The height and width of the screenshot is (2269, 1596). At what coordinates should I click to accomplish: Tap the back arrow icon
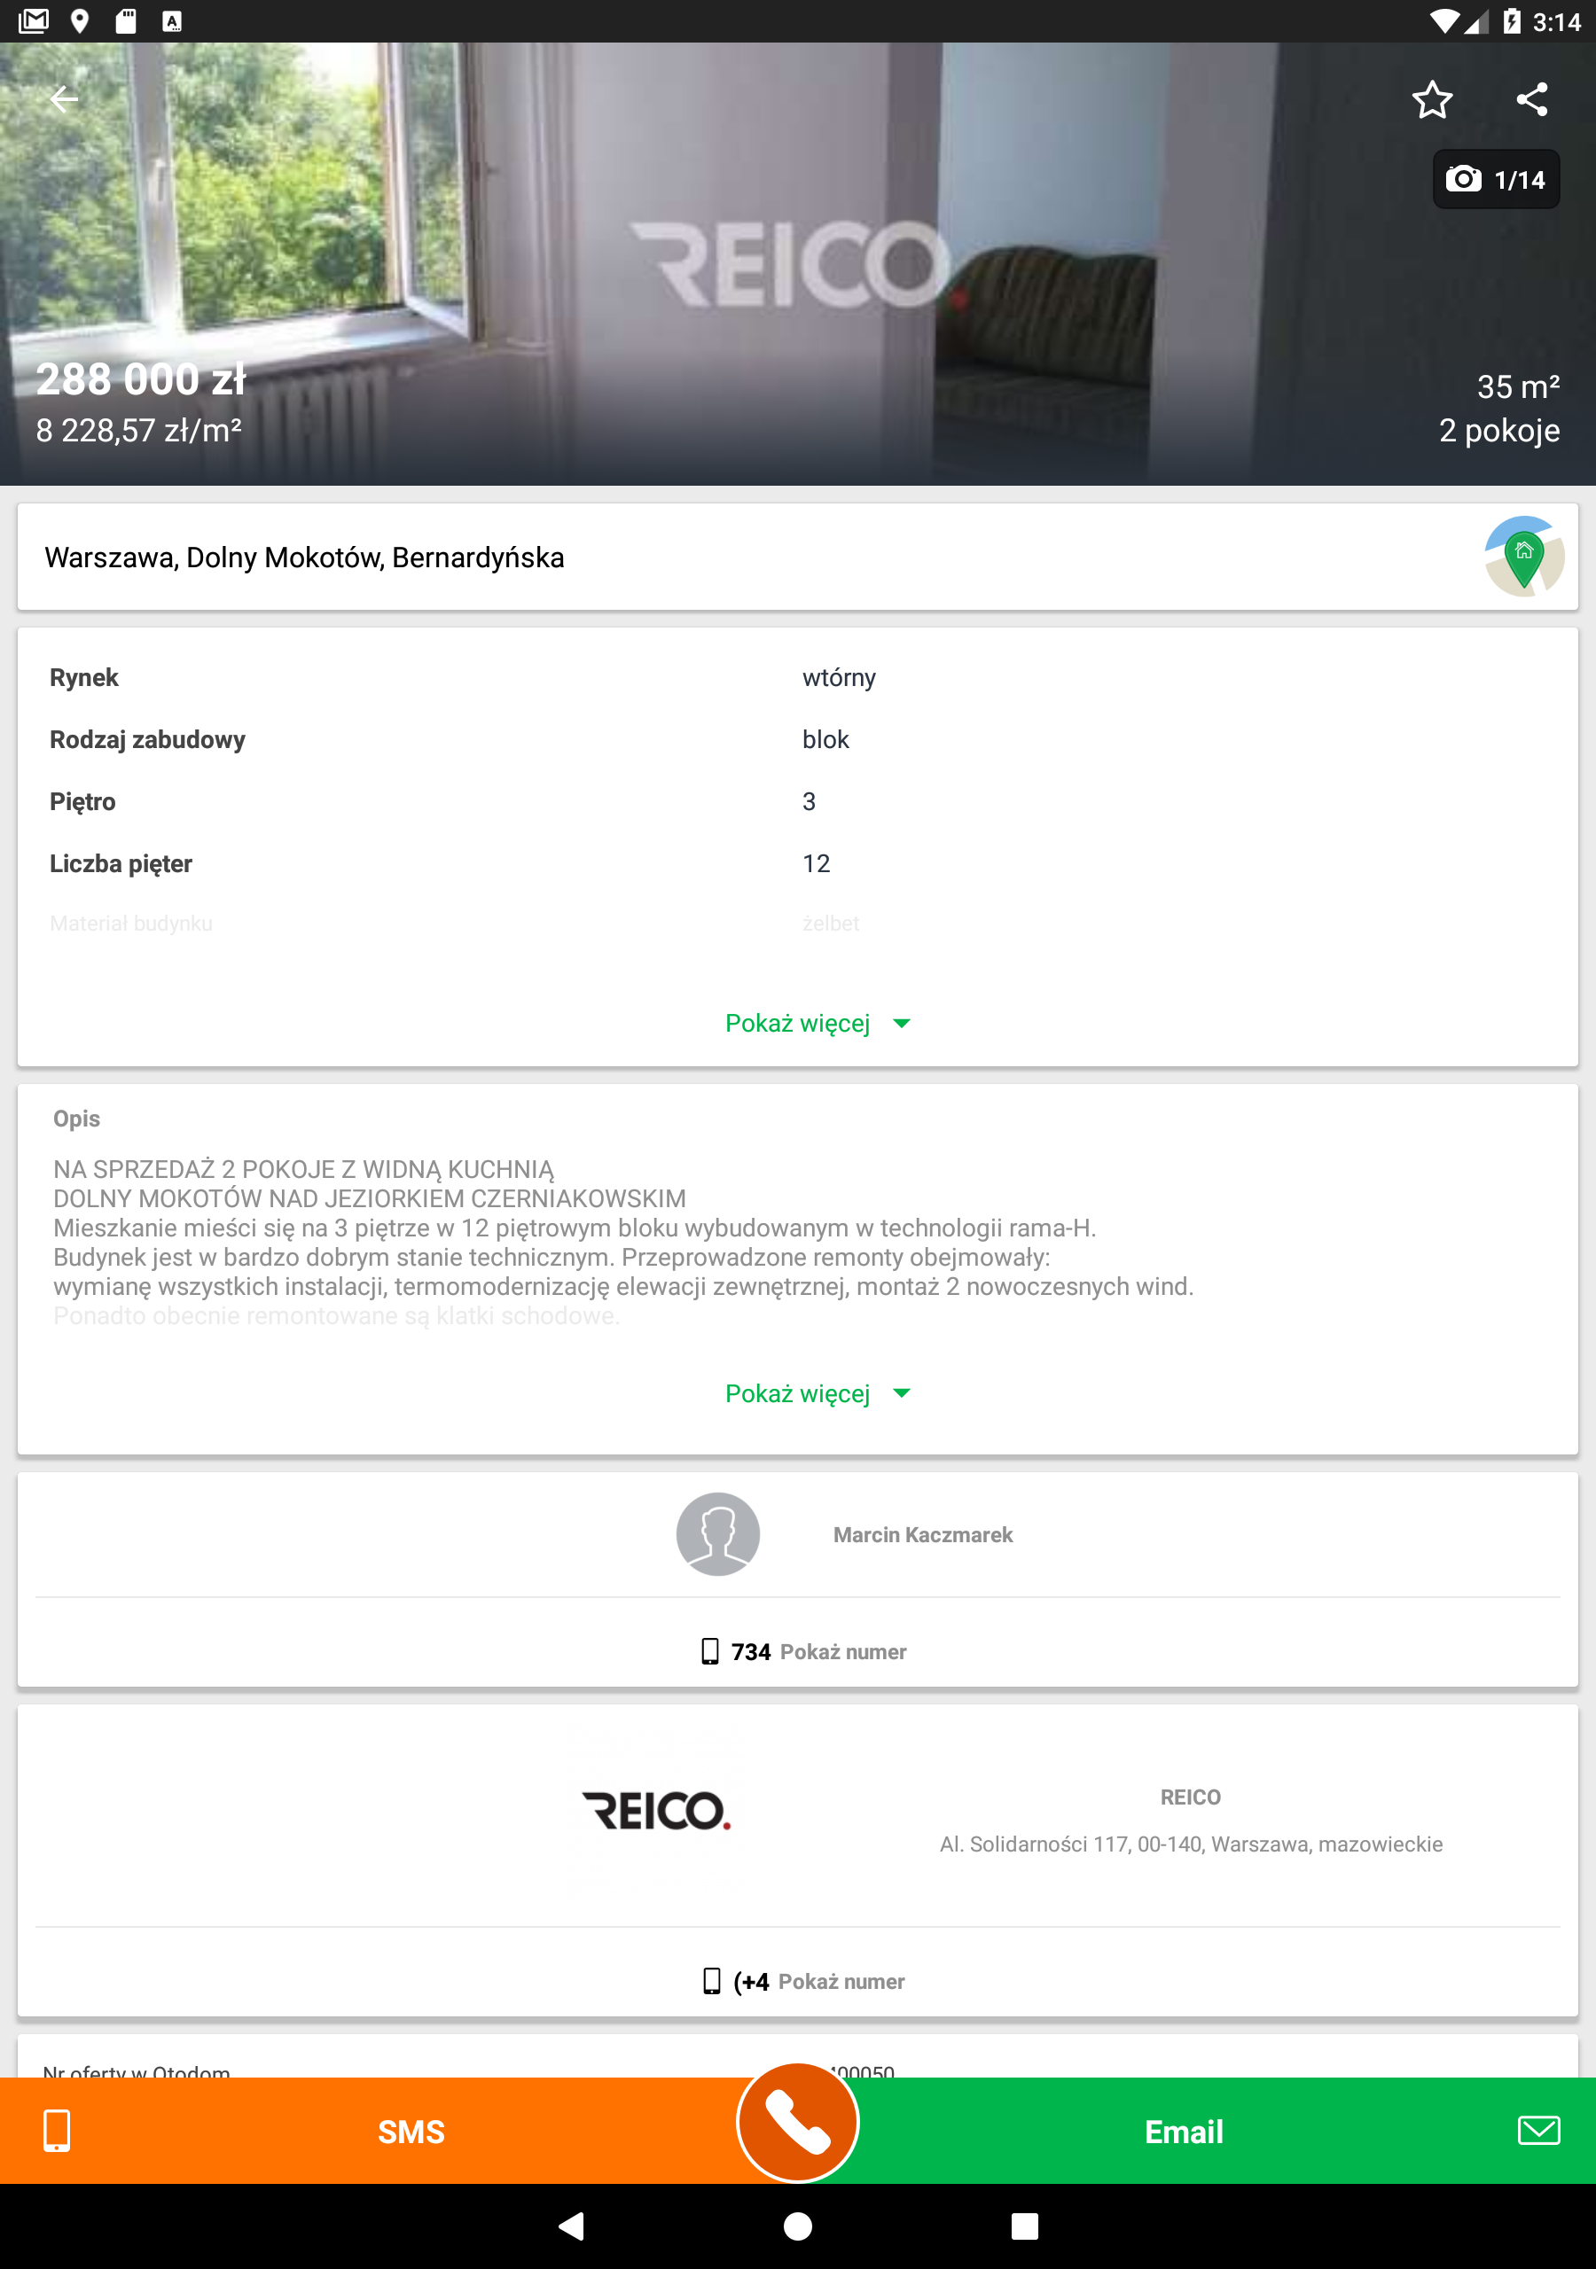64,98
